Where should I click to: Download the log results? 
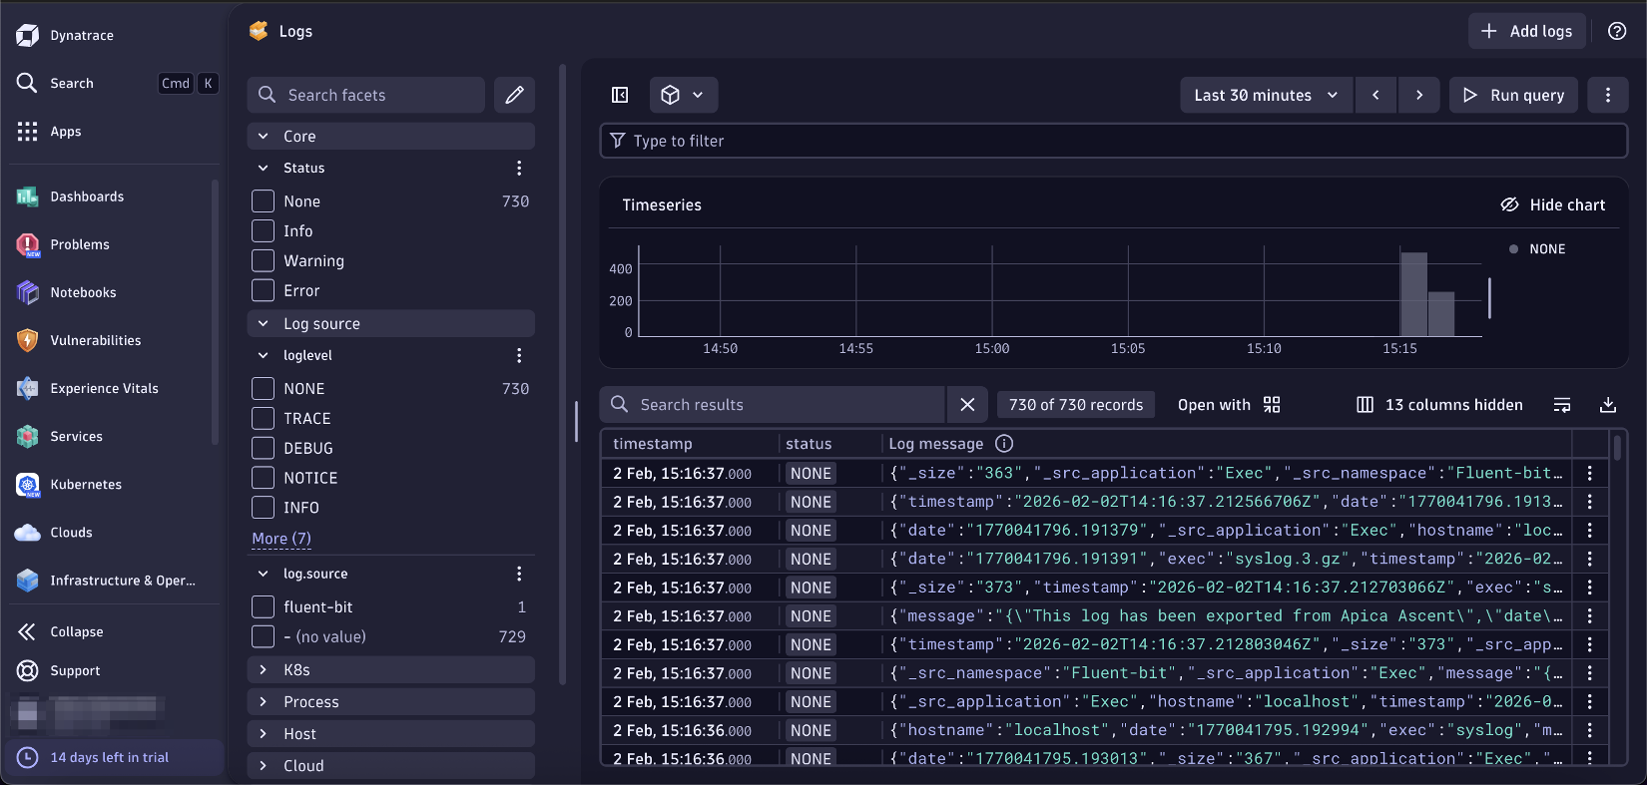(1607, 405)
